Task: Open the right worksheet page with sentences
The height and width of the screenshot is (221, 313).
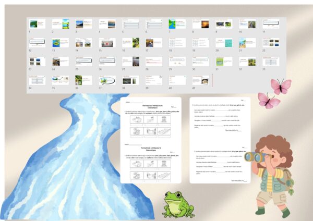Action: tap(220, 140)
